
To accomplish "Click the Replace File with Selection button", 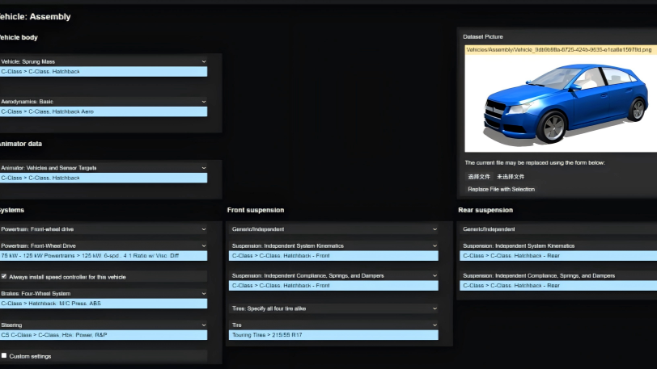I will point(501,189).
